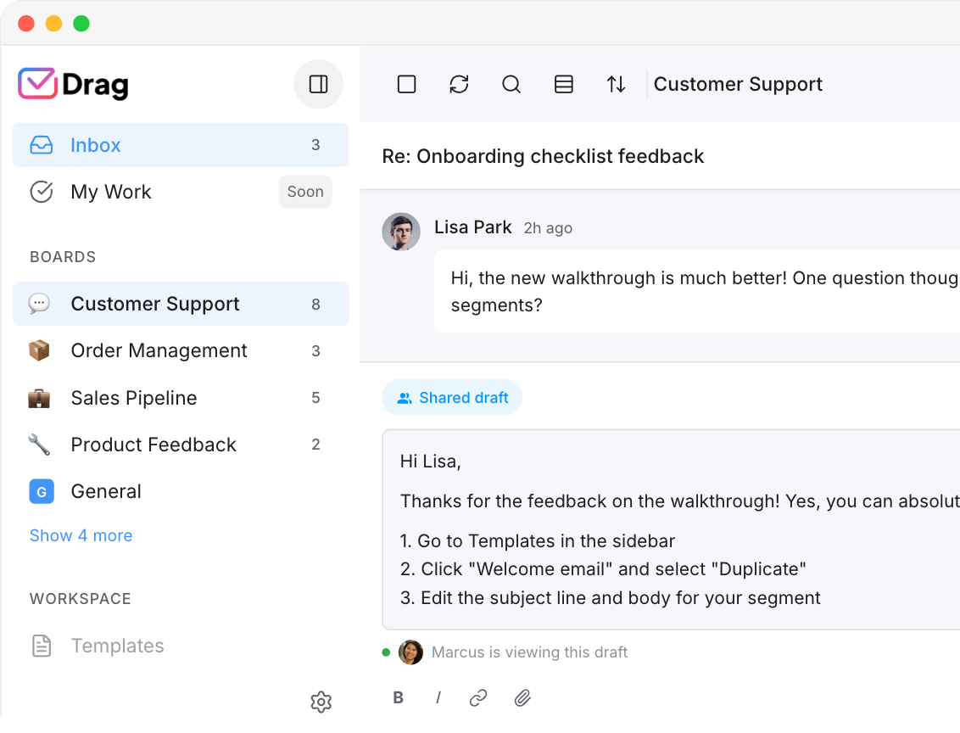Refresh the board with the sync icon

[459, 84]
